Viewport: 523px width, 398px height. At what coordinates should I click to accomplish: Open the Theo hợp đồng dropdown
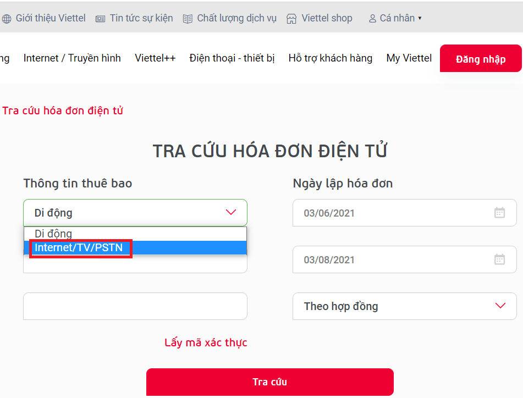click(404, 306)
